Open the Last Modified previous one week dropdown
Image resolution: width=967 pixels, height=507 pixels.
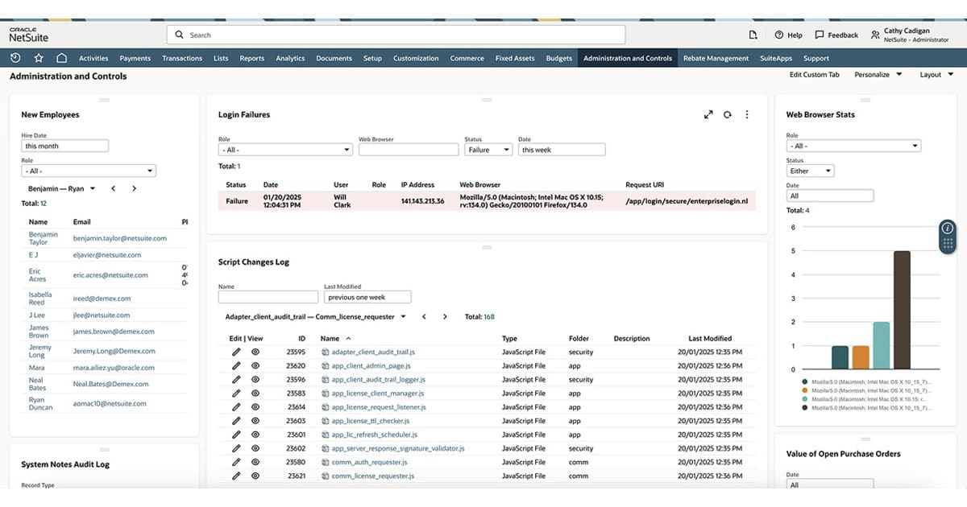[367, 296]
